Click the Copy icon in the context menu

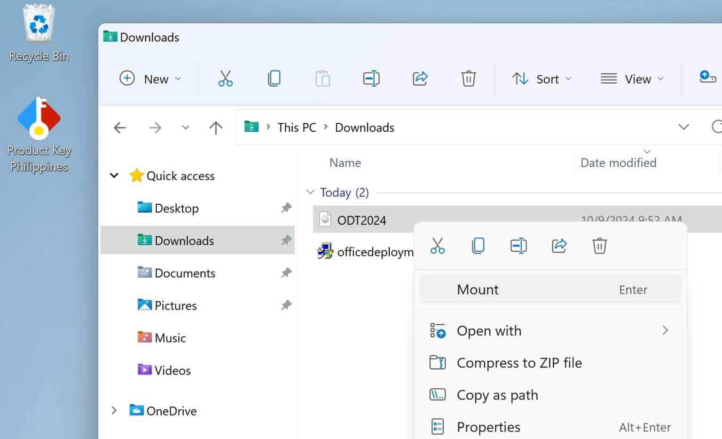click(x=478, y=246)
